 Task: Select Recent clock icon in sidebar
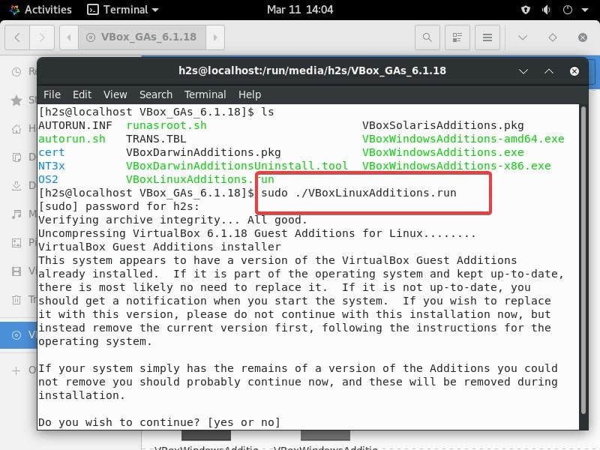(16, 71)
